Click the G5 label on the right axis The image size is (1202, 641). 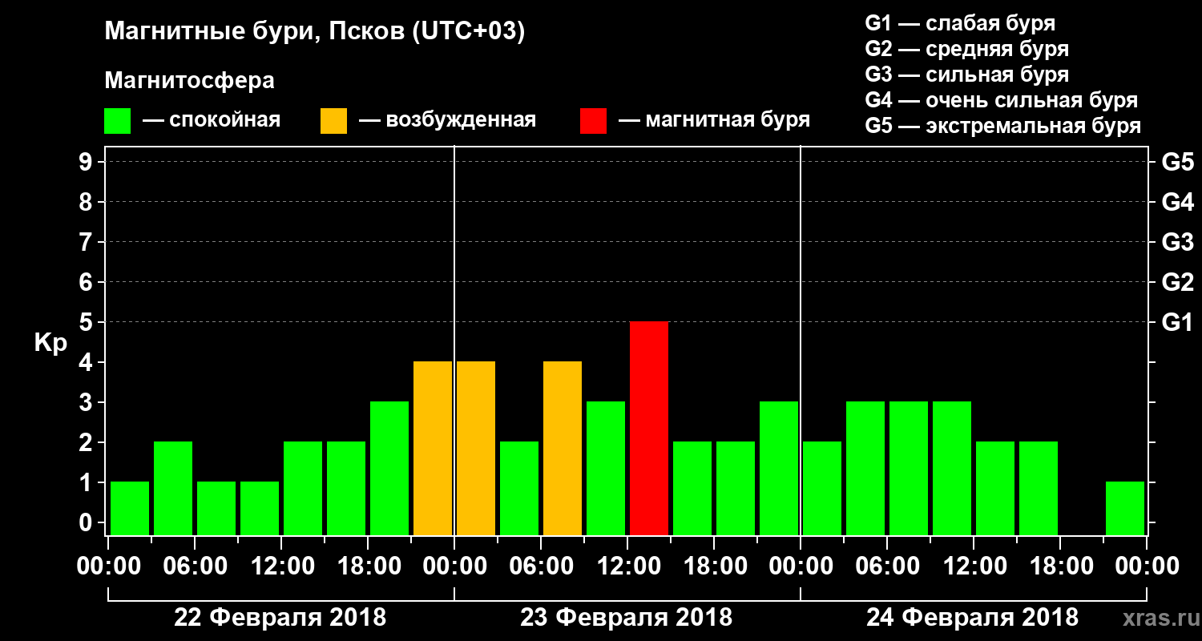pyautogui.click(x=1177, y=162)
